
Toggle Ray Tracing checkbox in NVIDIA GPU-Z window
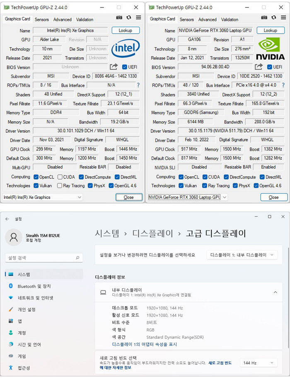point(205,185)
